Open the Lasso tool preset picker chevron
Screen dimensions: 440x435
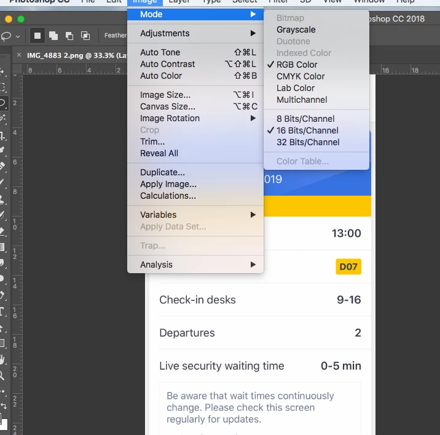pos(18,36)
